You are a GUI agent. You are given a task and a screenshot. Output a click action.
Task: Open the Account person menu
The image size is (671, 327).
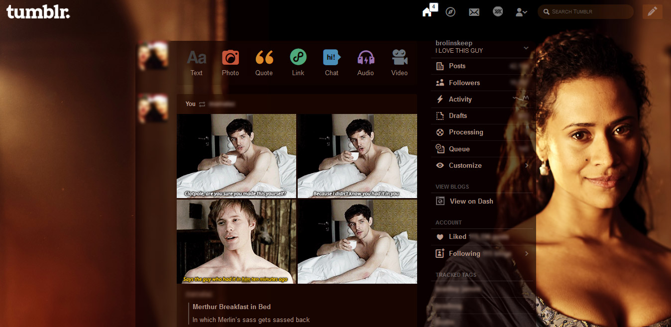521,12
